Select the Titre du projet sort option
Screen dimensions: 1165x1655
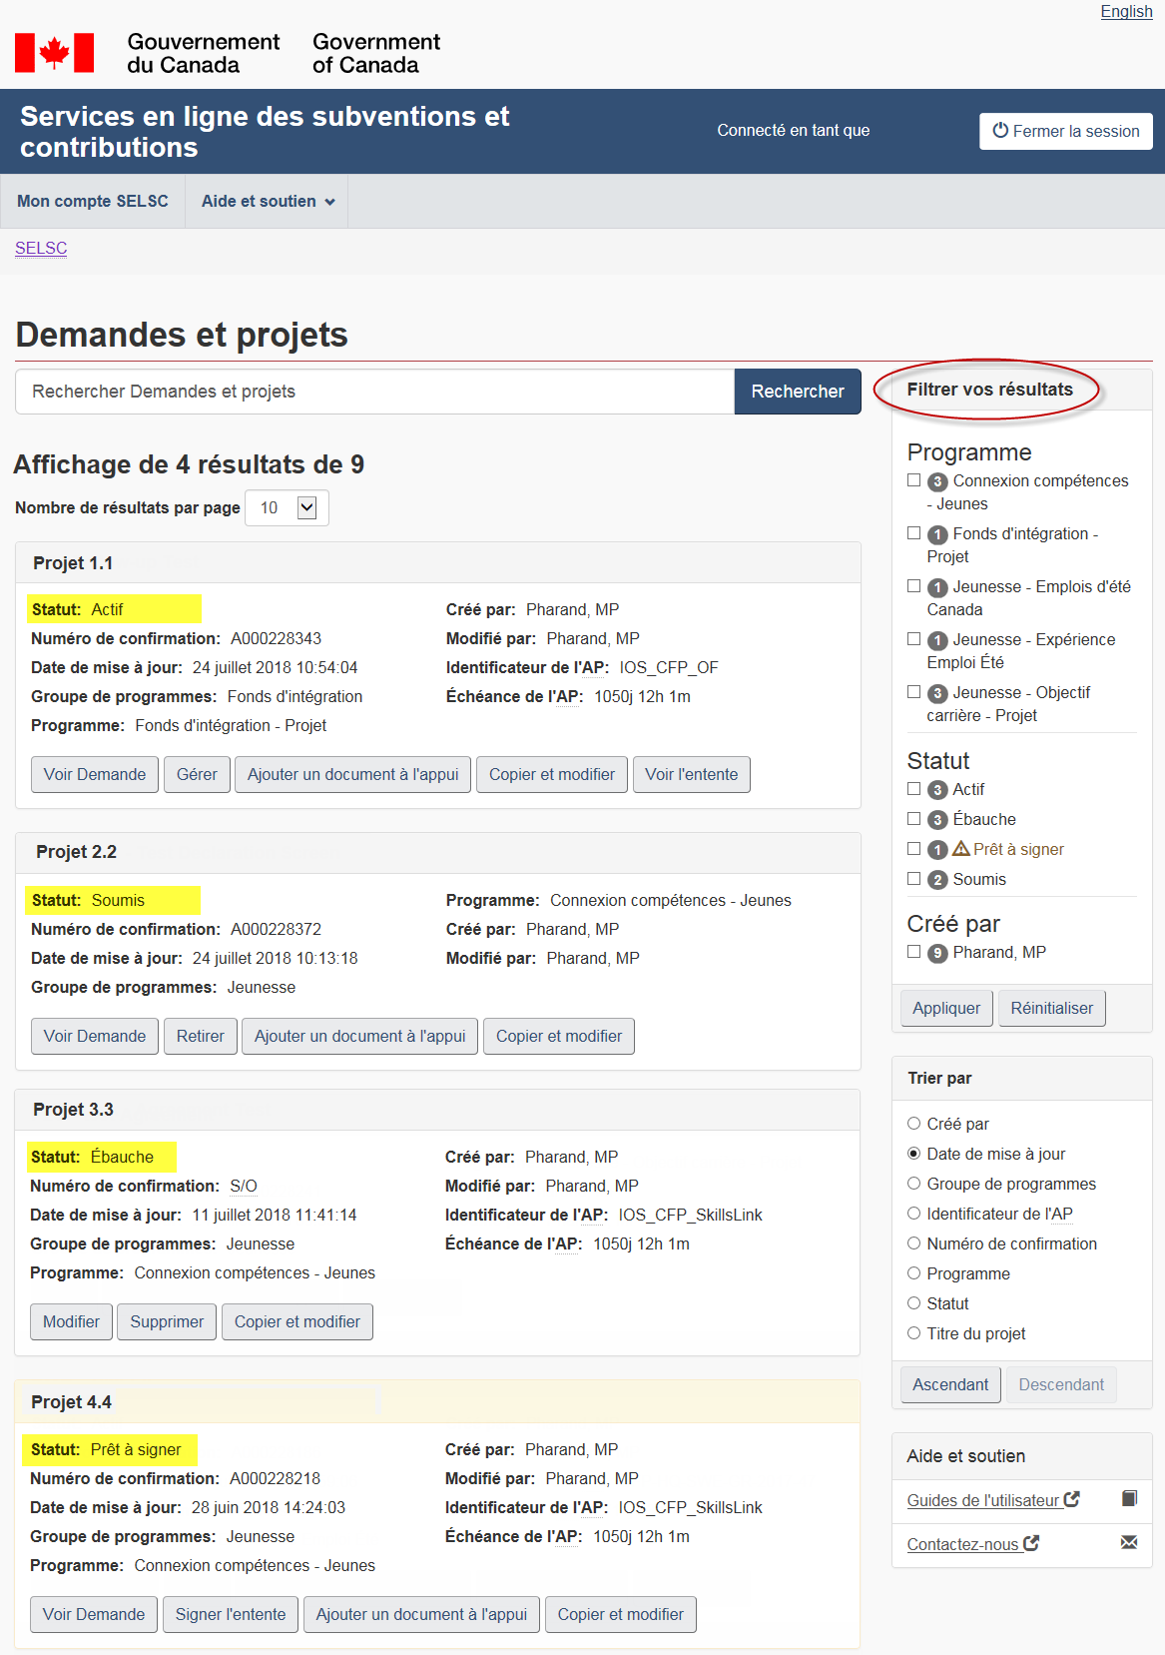[x=913, y=1333]
